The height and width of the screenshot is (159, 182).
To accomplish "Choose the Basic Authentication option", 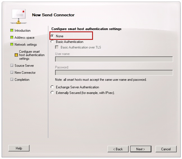I will (x=52, y=42).
